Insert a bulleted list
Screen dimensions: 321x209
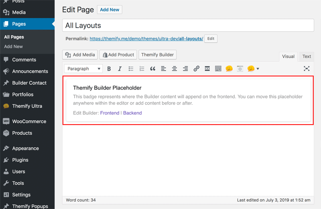(131, 68)
